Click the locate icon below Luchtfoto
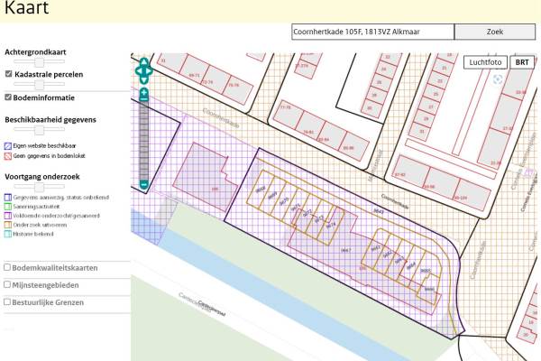Screen dimensions: 541x361 coord(498,79)
